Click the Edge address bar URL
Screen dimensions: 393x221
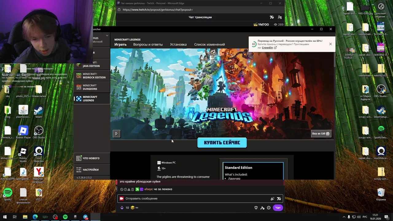click(158, 10)
